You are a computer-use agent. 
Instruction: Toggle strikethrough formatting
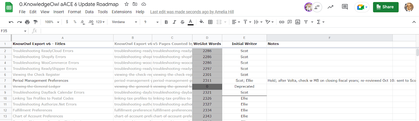[183, 22]
